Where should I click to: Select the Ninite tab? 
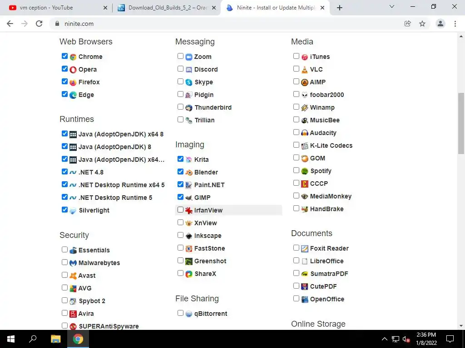click(x=275, y=8)
